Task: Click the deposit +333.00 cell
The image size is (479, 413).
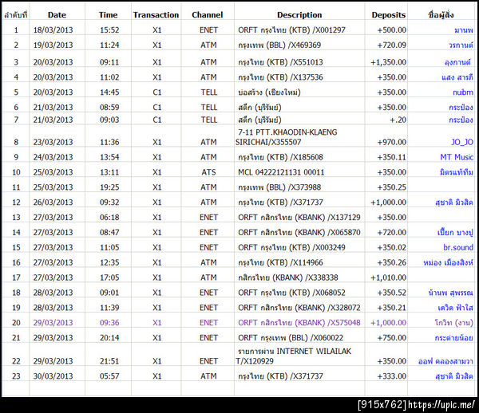Action: (392, 376)
